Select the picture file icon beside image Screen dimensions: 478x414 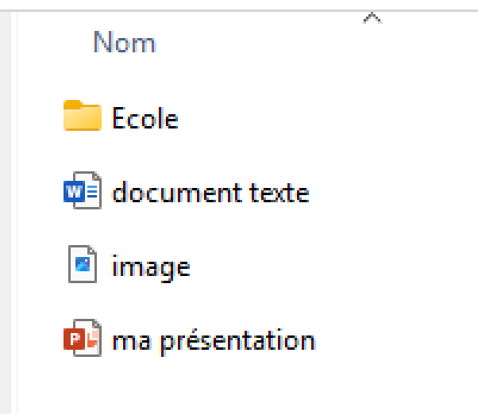pos(82,266)
